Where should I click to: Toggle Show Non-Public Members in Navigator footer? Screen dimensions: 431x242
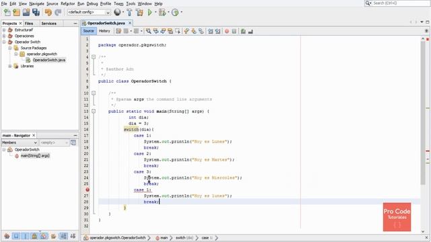click(34, 236)
